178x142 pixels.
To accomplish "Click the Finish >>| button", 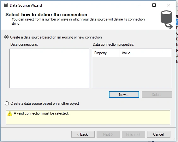I will [133, 134].
